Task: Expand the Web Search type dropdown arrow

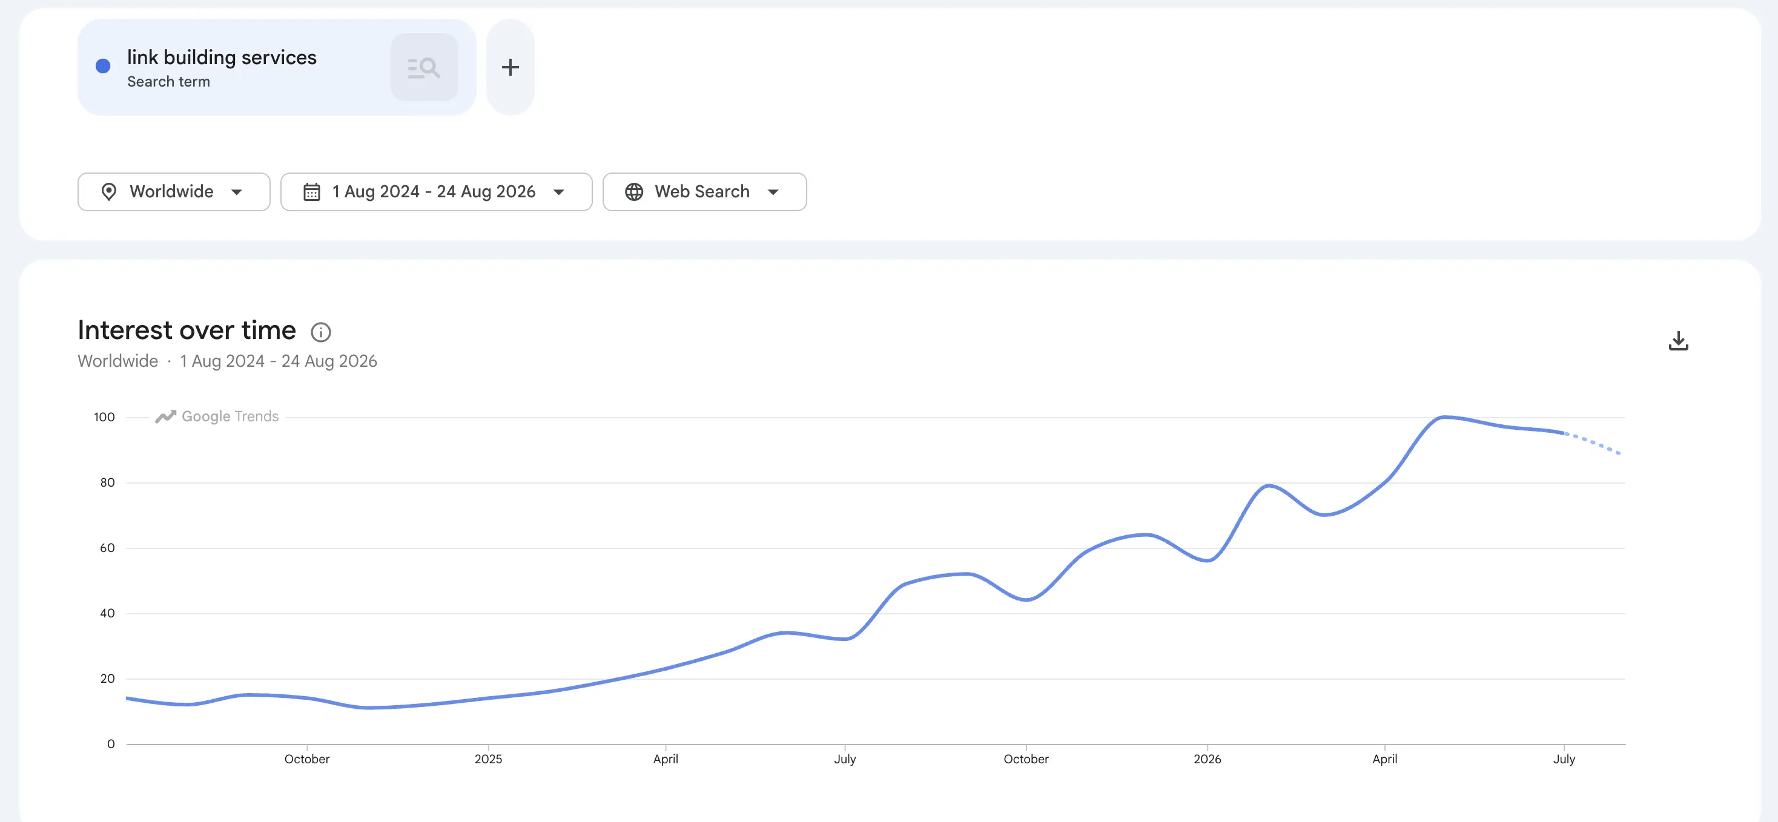Action: click(x=773, y=192)
